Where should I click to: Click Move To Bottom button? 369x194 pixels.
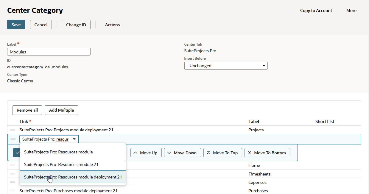pos(267,153)
